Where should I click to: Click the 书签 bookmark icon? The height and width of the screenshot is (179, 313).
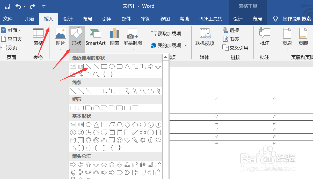[231, 39]
